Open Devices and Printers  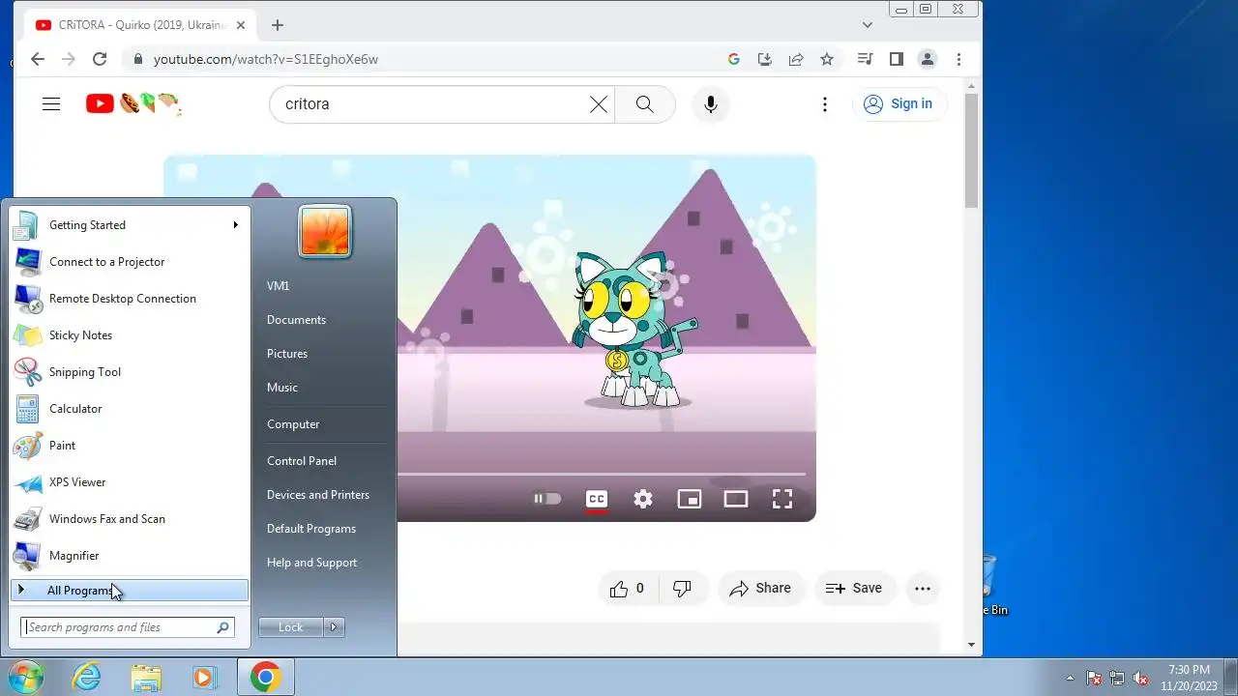[x=318, y=495]
